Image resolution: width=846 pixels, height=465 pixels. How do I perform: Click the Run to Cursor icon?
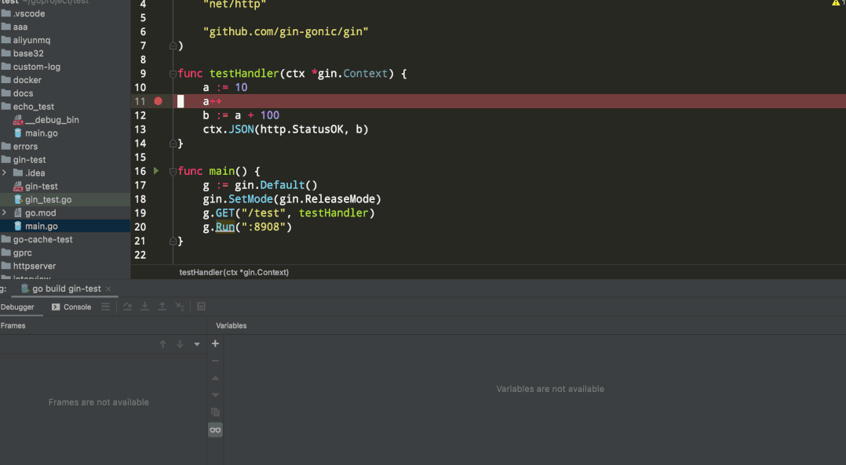click(x=180, y=307)
